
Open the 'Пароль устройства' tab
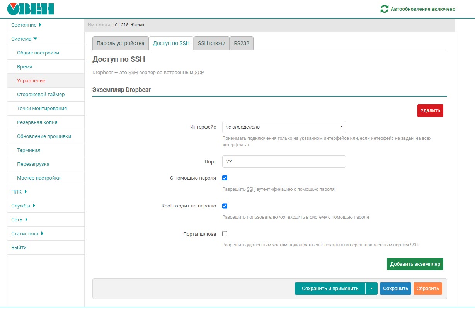click(x=120, y=44)
